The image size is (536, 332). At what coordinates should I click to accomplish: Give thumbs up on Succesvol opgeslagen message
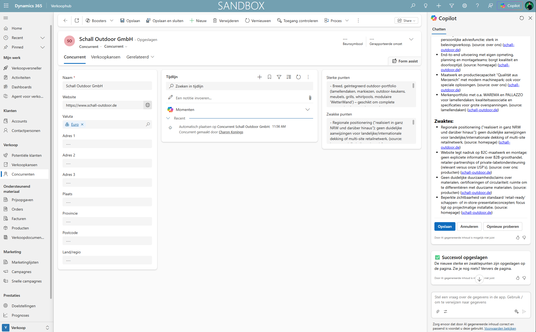(517, 278)
